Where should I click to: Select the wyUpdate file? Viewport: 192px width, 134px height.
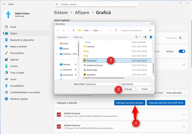tap(117, 75)
